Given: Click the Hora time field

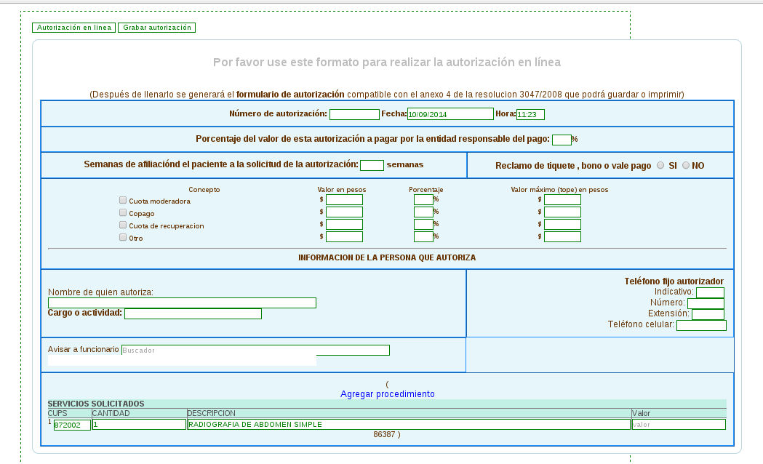Looking at the screenshot, I should coord(530,114).
